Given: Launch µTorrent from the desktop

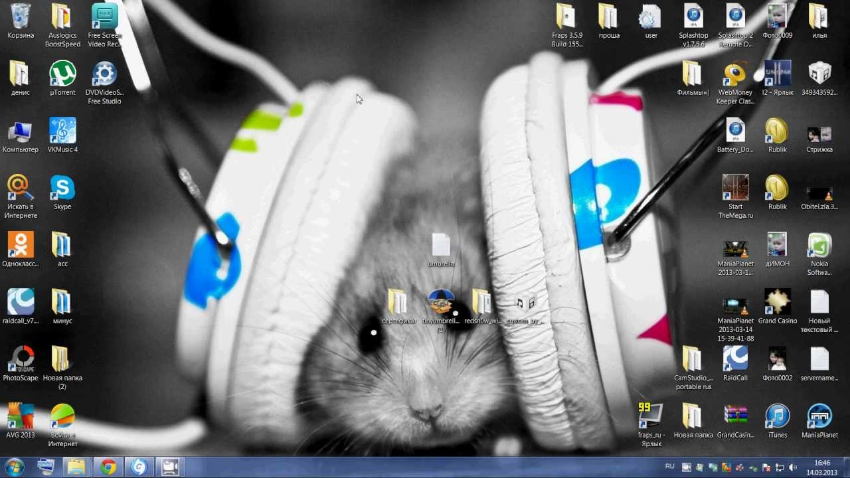Looking at the screenshot, I should pyautogui.click(x=62, y=79).
